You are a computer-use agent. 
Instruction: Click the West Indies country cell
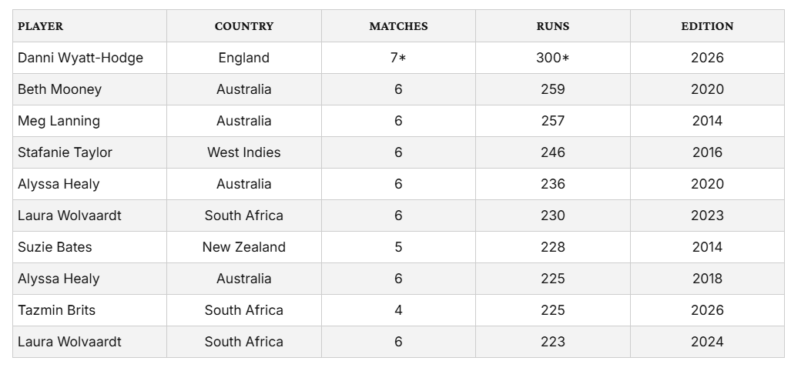pos(244,152)
